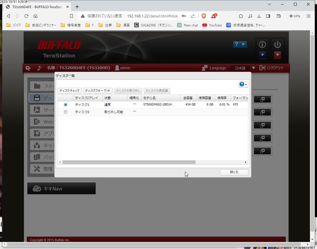This screenshot has height=249, width=317.
Task: Open the media playlist music icon
Action: (x=250, y=16)
